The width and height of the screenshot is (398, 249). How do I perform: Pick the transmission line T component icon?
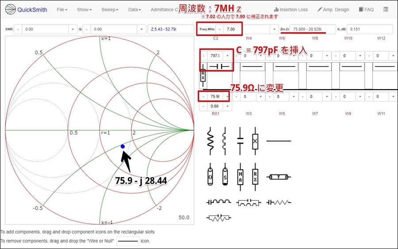pos(279,177)
